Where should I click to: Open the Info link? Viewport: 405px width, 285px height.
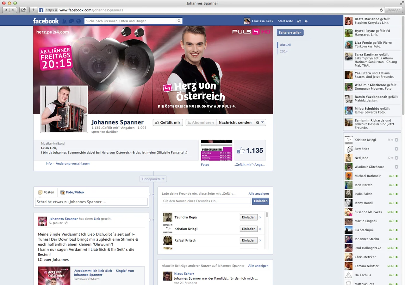pos(49,164)
